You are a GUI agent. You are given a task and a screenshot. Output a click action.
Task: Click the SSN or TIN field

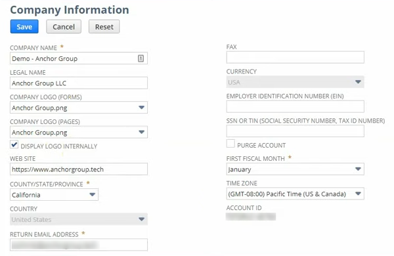tap(295, 131)
